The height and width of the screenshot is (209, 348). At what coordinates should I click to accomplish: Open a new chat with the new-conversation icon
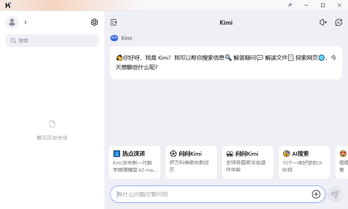click(x=338, y=22)
